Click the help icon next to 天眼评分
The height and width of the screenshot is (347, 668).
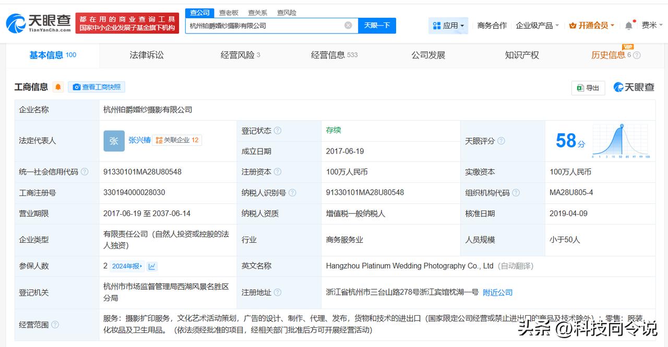[501, 141]
